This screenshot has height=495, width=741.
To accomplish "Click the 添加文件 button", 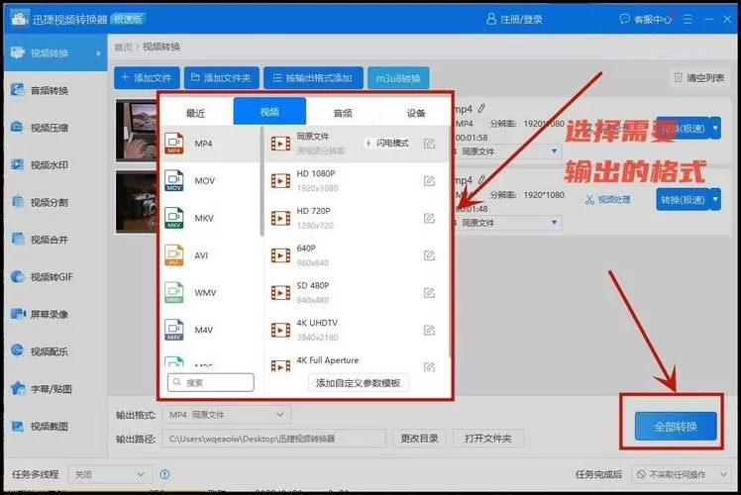I will click(x=147, y=78).
